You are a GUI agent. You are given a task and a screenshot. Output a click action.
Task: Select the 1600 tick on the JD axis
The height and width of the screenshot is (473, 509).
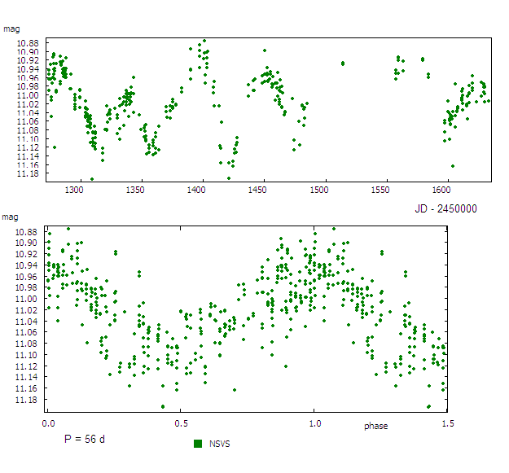pyautogui.click(x=446, y=191)
